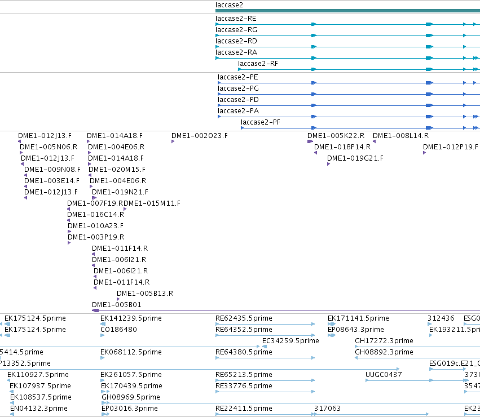Viewport: 480px width, 417px height.
Task: Click the DME1-005N06.R feature label
Action: pos(49,147)
